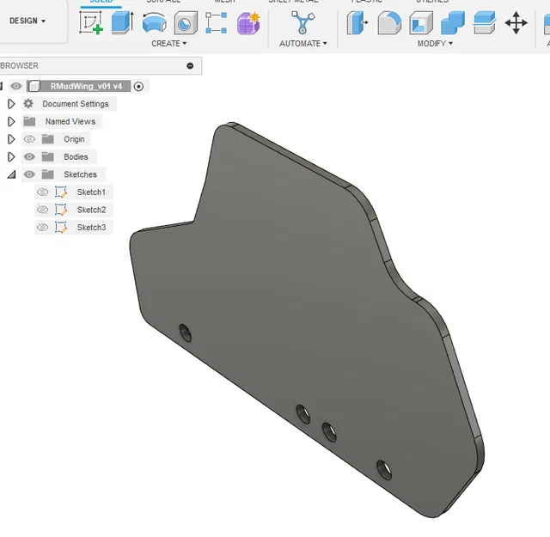Click the Sketches folder icon
Image resolution: width=550 pixels, height=537 pixels.
[48, 174]
